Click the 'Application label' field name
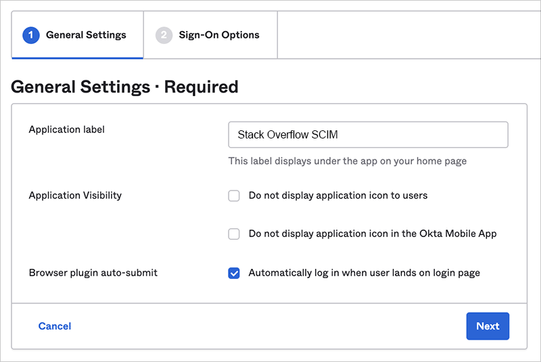 pos(67,130)
